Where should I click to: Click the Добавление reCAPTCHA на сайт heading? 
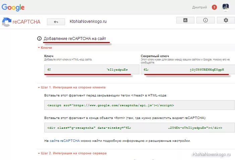(75, 39)
